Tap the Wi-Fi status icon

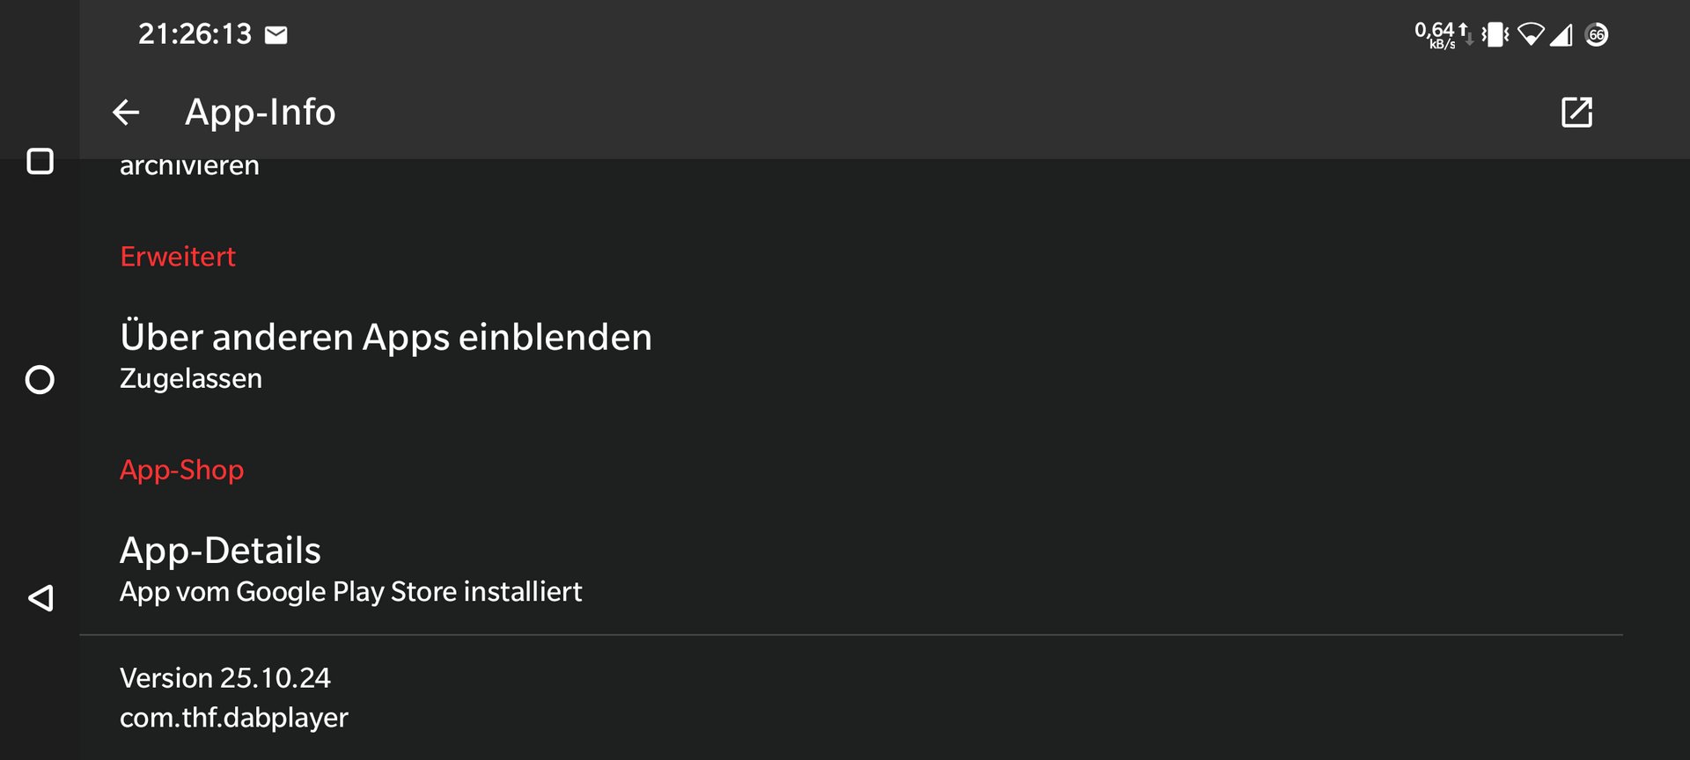(x=1531, y=35)
